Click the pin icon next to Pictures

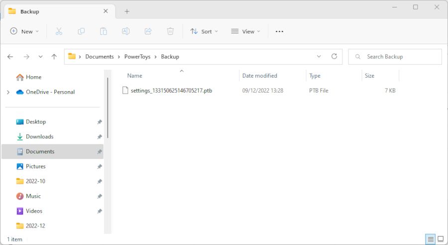point(100,166)
